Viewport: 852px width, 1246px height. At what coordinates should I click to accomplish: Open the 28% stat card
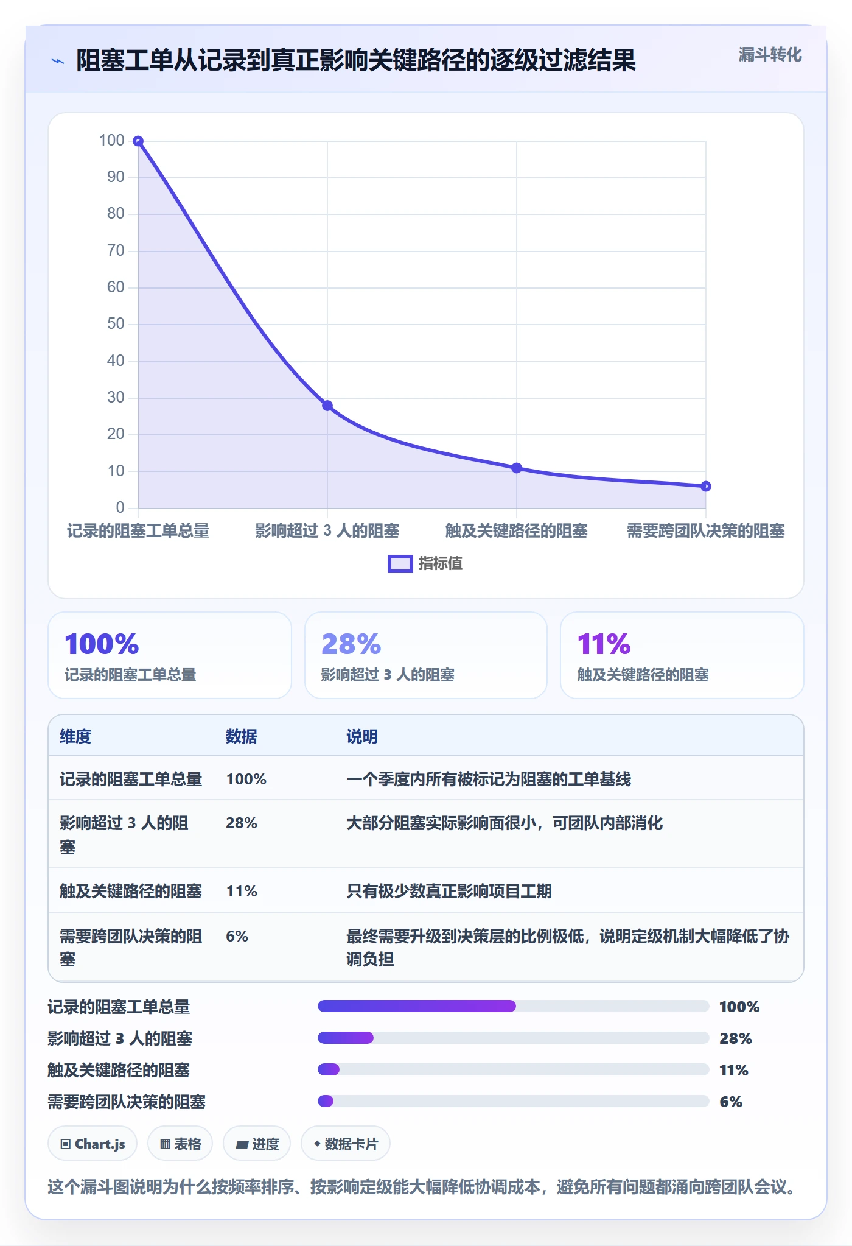pyautogui.click(x=426, y=655)
